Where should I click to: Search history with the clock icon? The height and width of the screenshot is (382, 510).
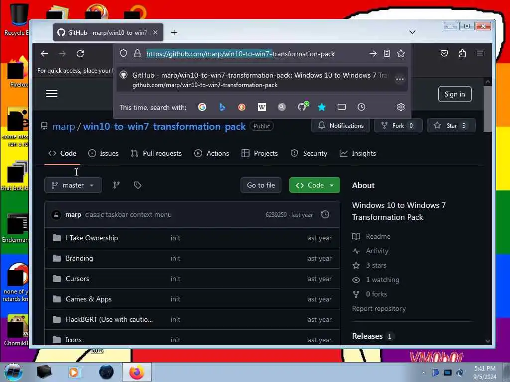point(362,107)
